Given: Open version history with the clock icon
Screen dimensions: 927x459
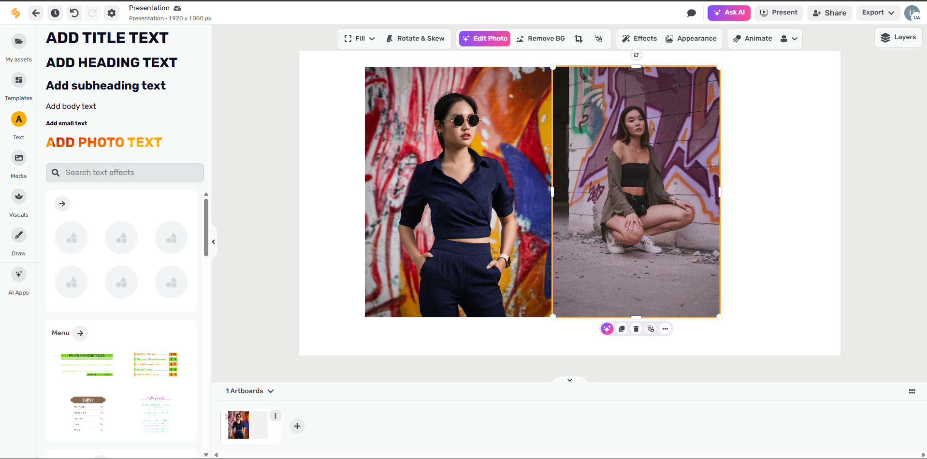Looking at the screenshot, I should pos(55,13).
